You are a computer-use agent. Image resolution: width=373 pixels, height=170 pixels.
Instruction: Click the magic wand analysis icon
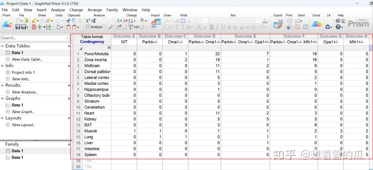click(111, 27)
